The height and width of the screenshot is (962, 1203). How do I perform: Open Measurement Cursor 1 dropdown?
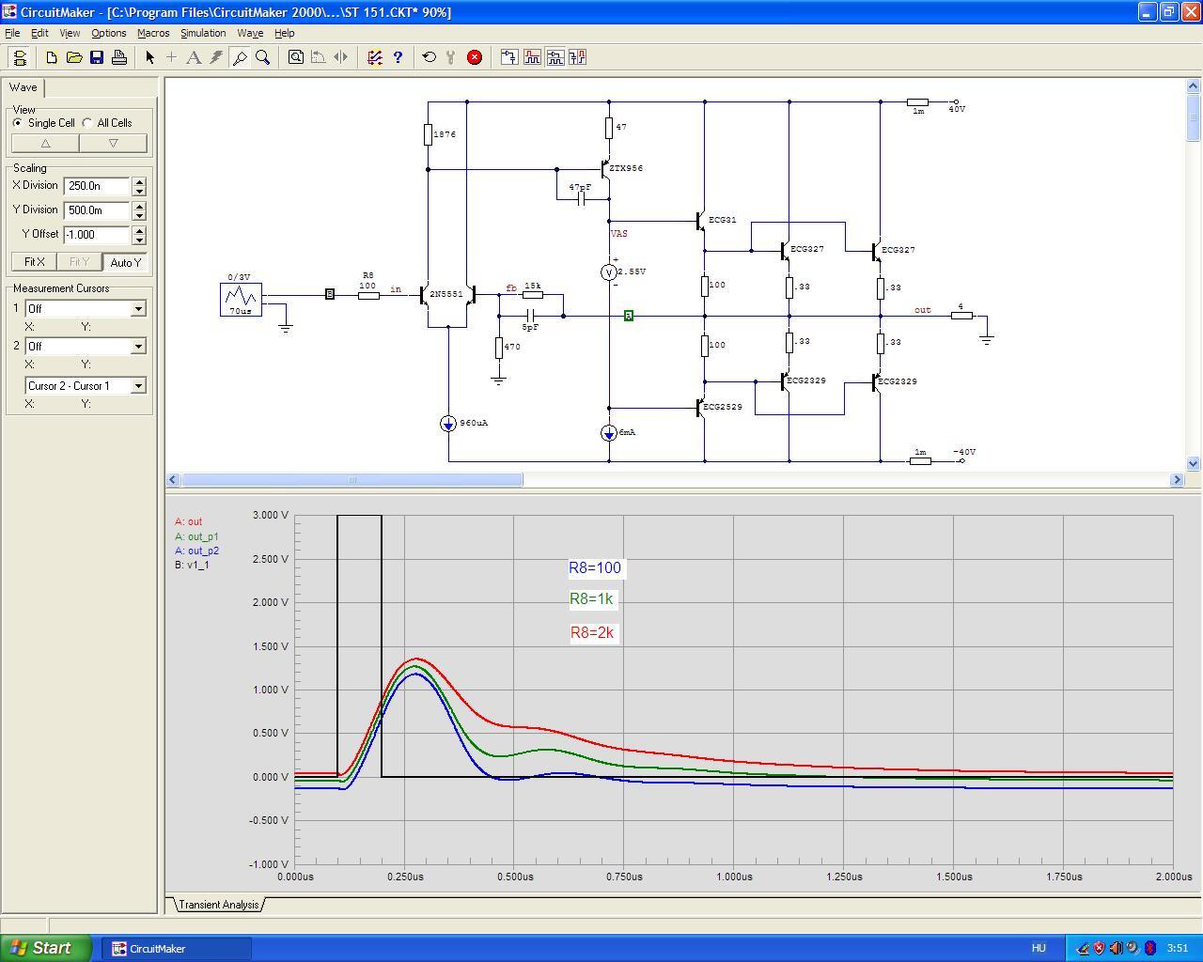[x=138, y=308]
